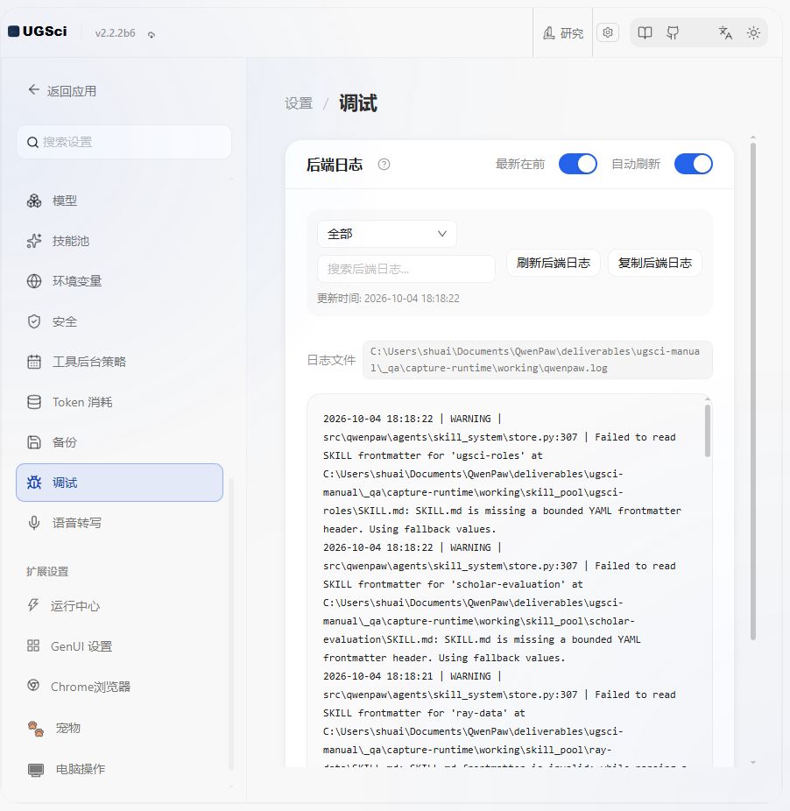This screenshot has width=790, height=811.
Task: Click log entry mentioning 'scholar-evaluation'
Action: (499, 603)
